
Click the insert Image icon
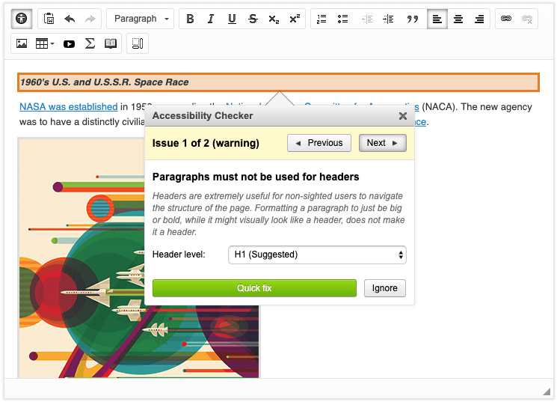point(22,43)
